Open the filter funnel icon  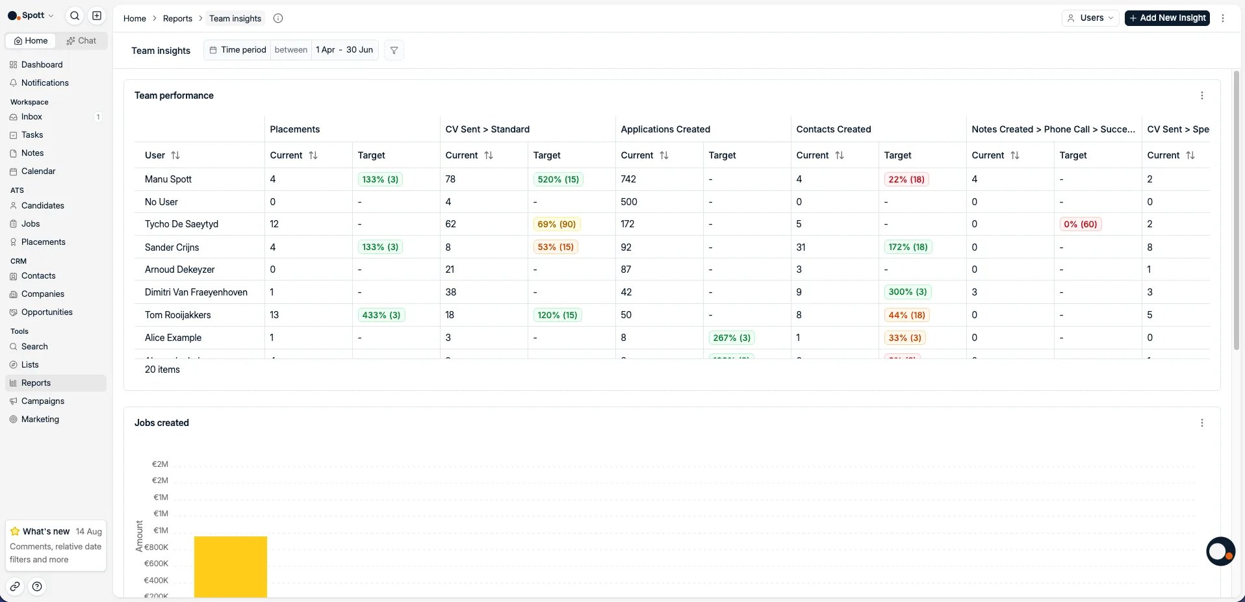[x=394, y=50]
